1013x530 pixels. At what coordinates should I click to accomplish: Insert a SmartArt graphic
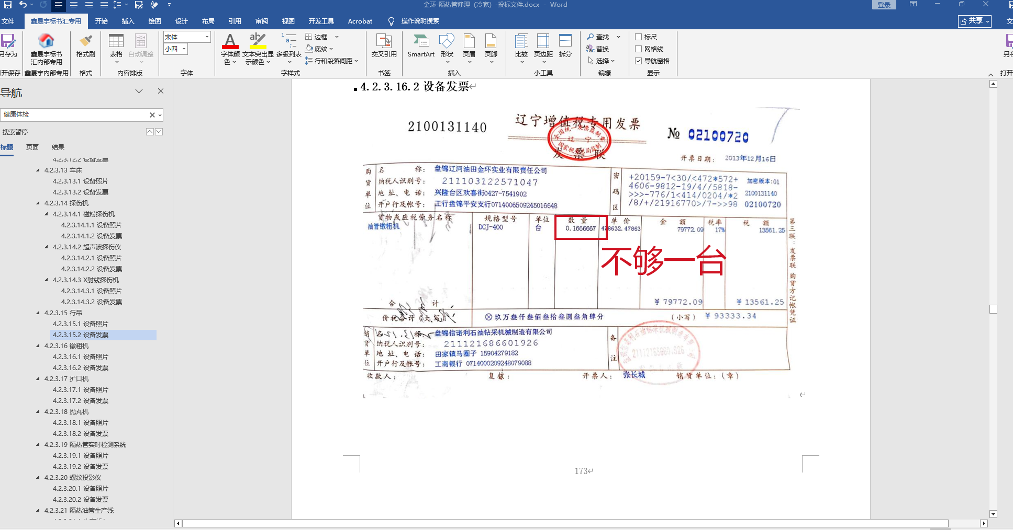421,45
